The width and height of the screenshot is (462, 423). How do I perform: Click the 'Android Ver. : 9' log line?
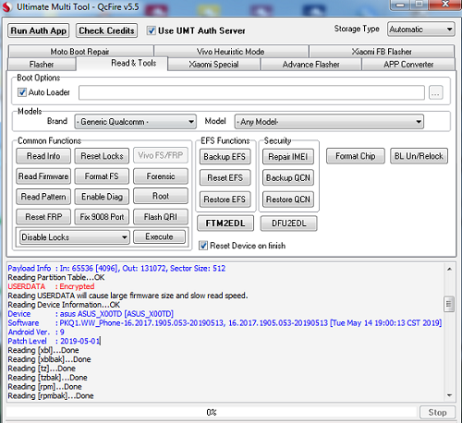coord(36,332)
